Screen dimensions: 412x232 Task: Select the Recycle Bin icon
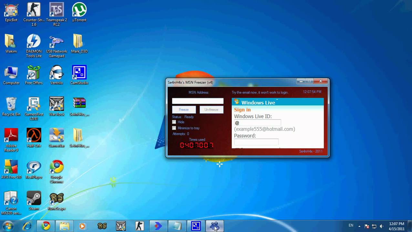coord(11,107)
